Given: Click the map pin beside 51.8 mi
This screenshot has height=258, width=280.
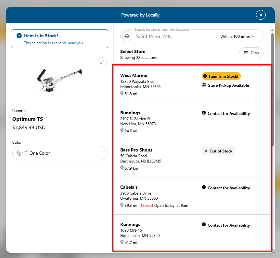Looking at the screenshot, I should click(x=122, y=94).
